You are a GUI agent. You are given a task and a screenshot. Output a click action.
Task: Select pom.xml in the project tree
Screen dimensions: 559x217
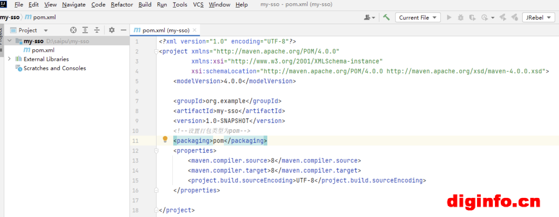(43, 50)
